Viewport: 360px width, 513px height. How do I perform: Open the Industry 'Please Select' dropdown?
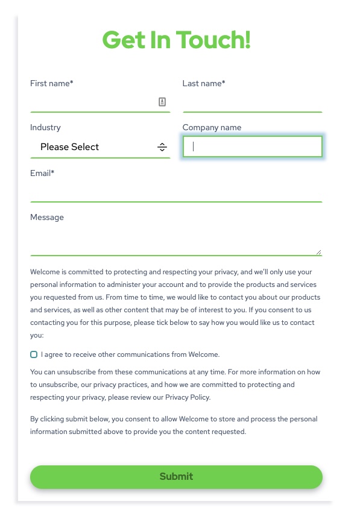tap(100, 147)
